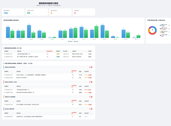
Task: Click the report title 票税程序问题统计报告
Action: (49, 3)
